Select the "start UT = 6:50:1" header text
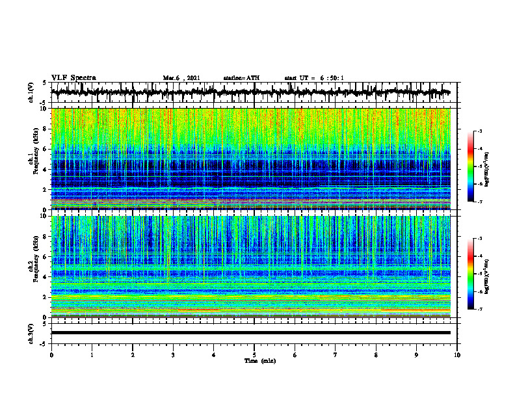 (x=314, y=78)
